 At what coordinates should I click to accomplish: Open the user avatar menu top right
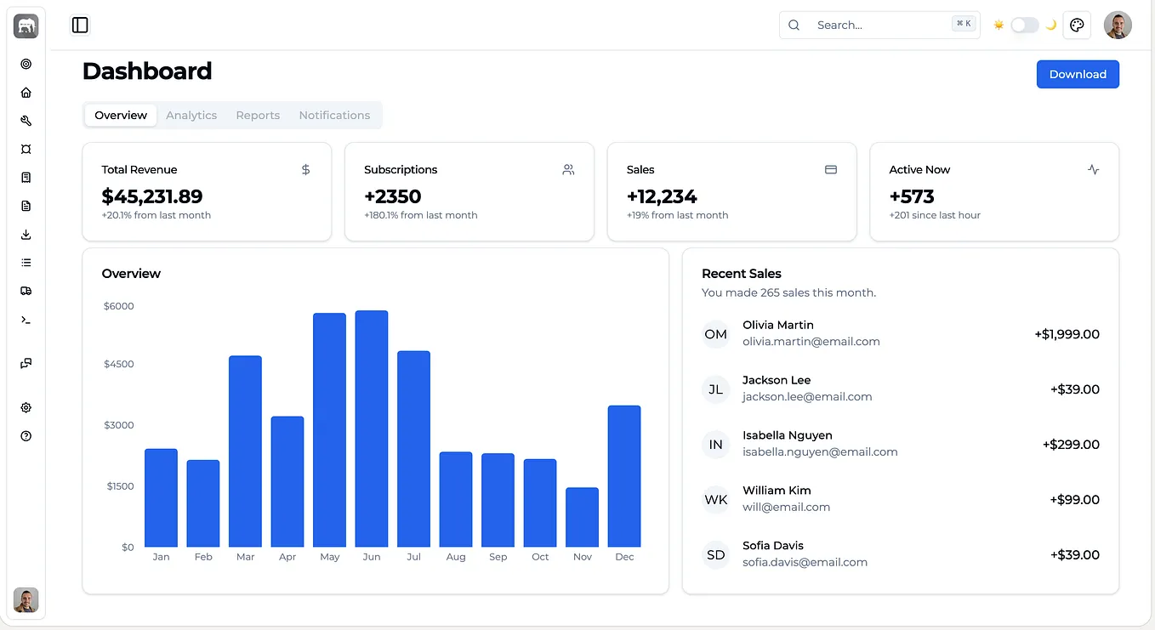[1118, 26]
